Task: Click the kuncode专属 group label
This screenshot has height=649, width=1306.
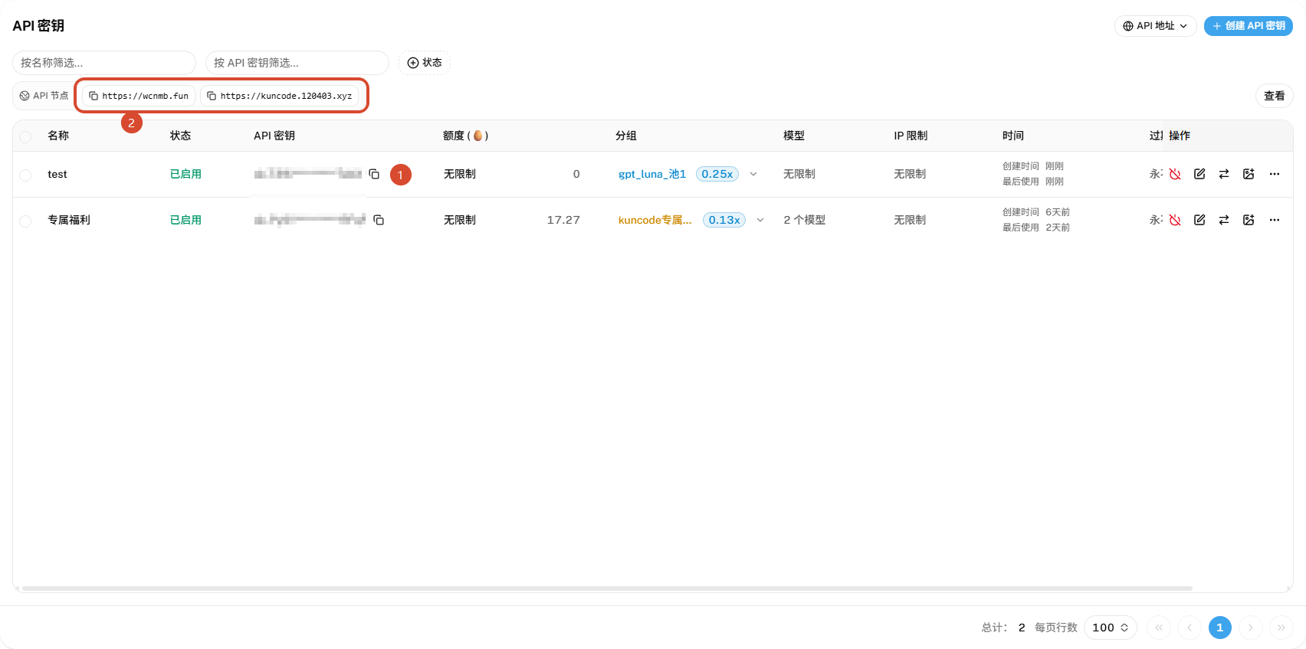Action: 655,220
